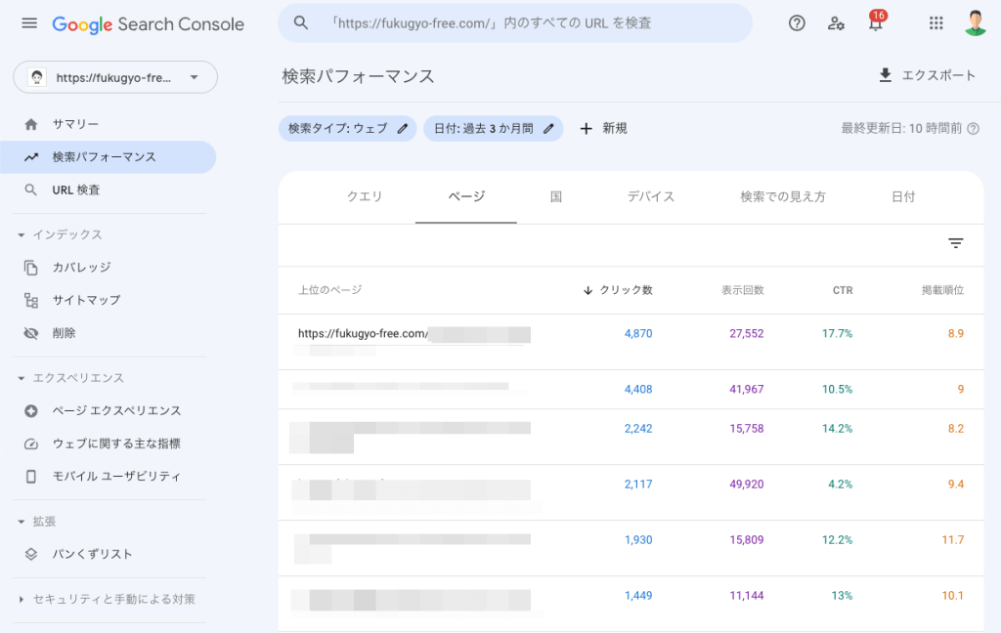This screenshot has width=1001, height=633.
Task: Open the account profile avatar
Action: coord(975,23)
